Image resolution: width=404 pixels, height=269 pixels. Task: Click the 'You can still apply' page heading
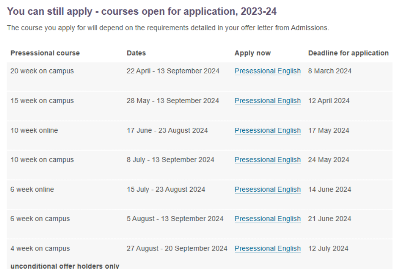pos(142,12)
